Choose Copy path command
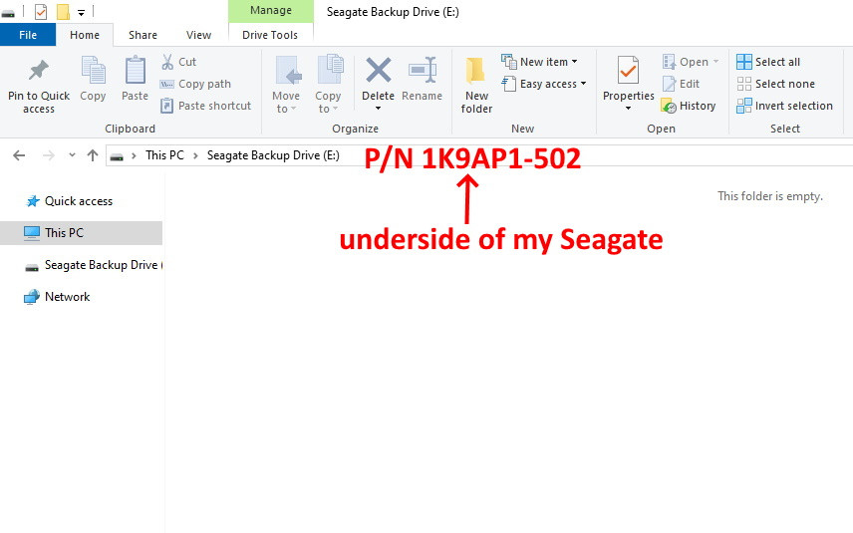The height and width of the screenshot is (533, 853). point(195,84)
